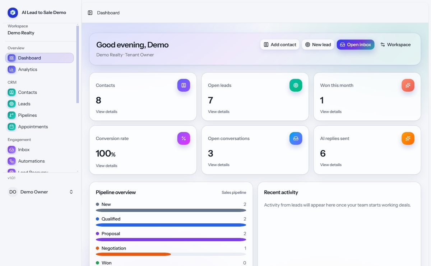Viewport: 431px width, 266px height.
Task: Go to Appointments in the sidebar
Action: coord(39,127)
